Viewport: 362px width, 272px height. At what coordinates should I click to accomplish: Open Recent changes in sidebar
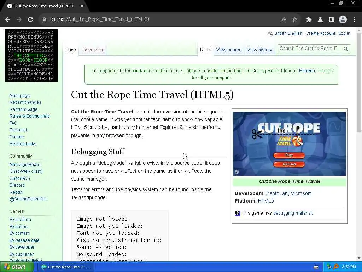(25, 102)
